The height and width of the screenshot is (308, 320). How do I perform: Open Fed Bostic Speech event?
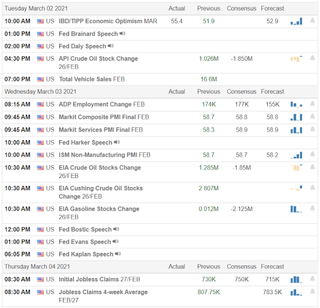[85, 230]
